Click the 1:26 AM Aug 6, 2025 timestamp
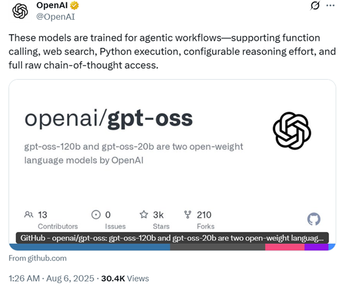 point(51,278)
